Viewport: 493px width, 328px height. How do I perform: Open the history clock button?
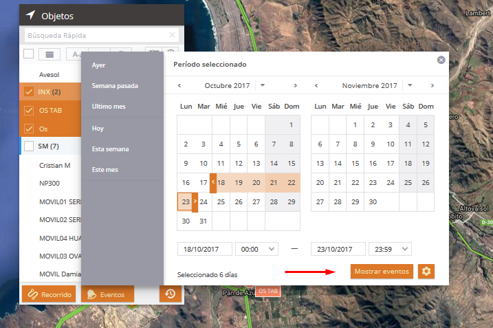pyautogui.click(x=171, y=294)
